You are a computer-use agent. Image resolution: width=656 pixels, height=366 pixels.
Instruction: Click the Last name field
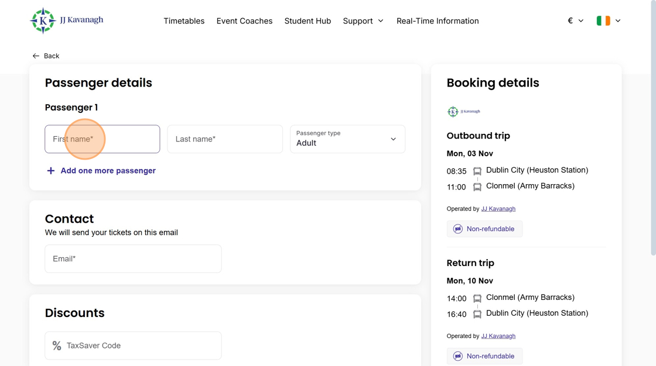[225, 139]
